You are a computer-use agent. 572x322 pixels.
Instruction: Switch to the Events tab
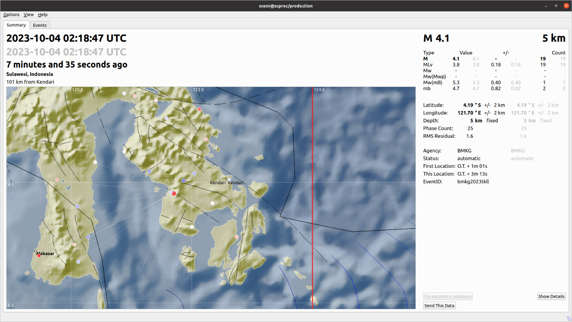click(40, 25)
